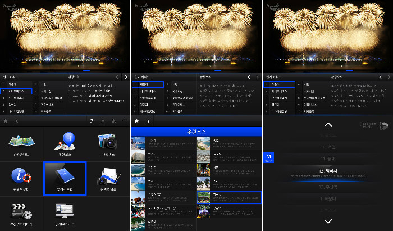The image size is (393, 231).
Task: Open white statue monument course row
Action: [x=229, y=184]
